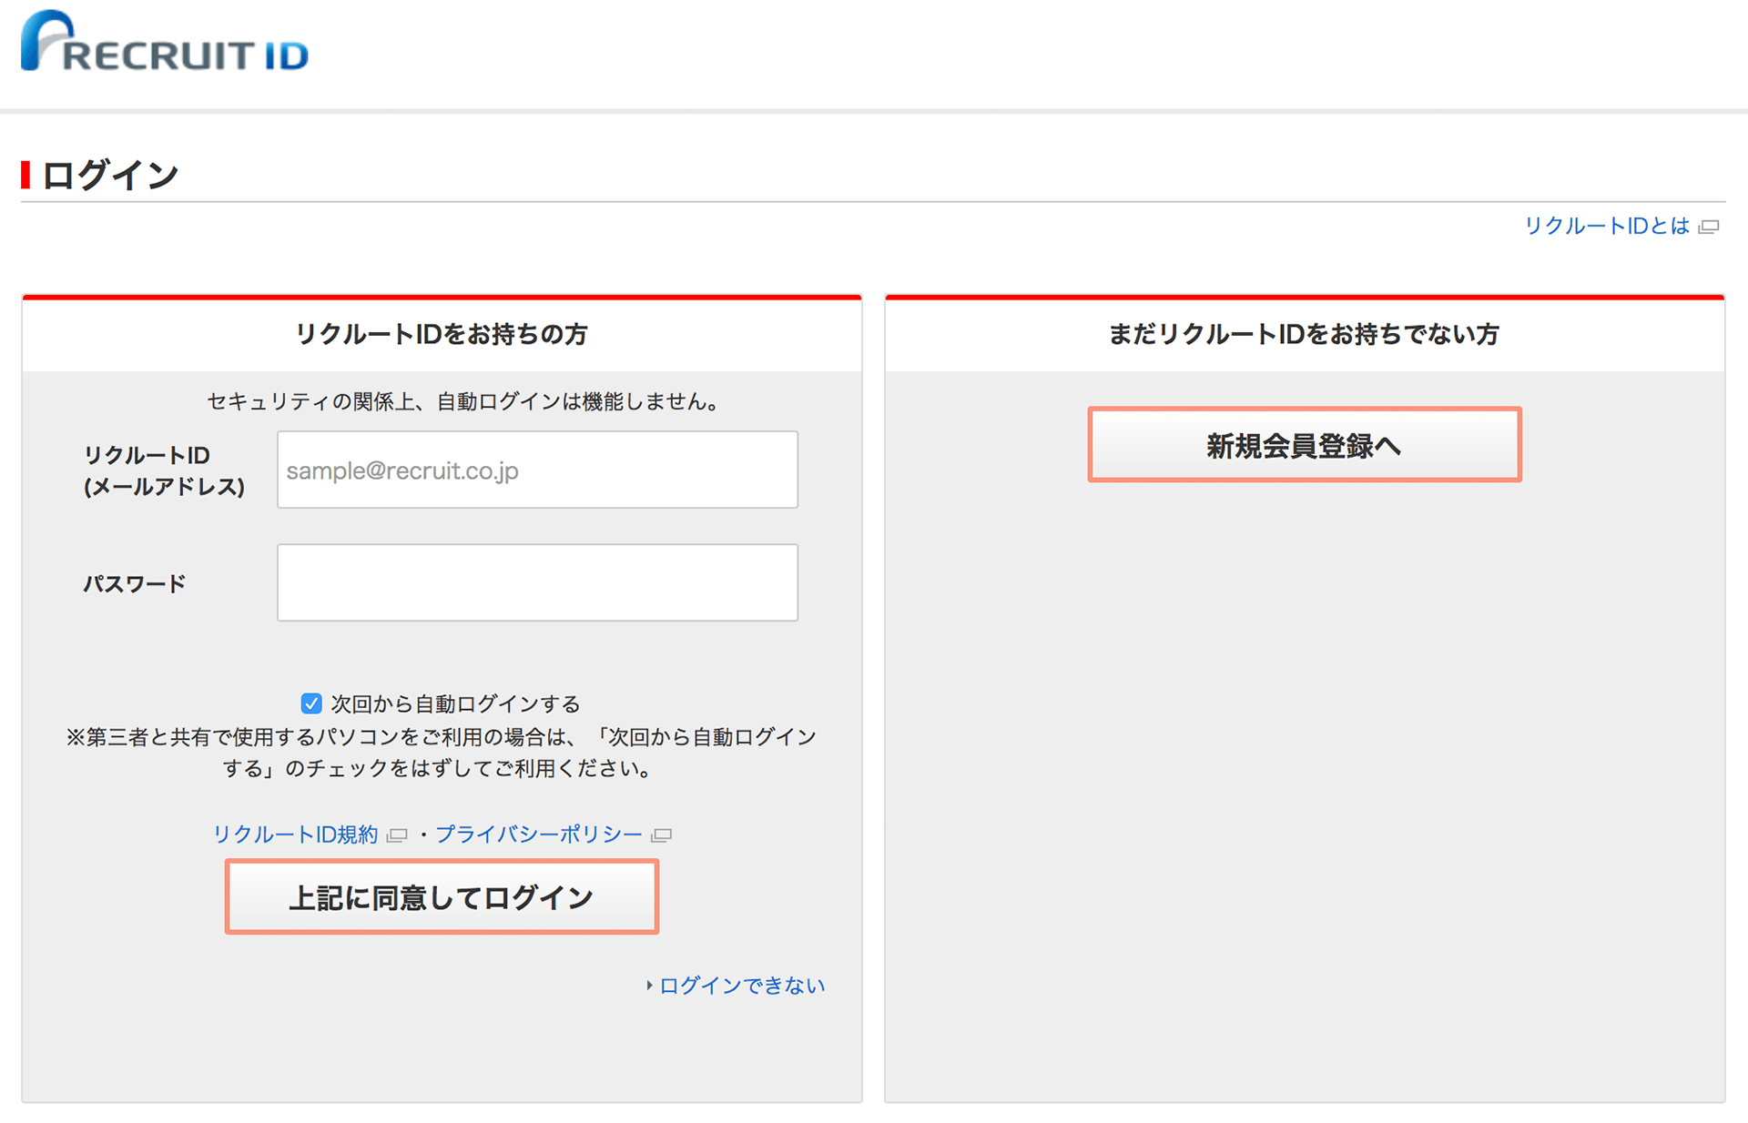Image resolution: width=1748 pixels, height=1123 pixels.
Task: Uncheck 次回から自動ログインする checkbox
Action: pyautogui.click(x=311, y=703)
